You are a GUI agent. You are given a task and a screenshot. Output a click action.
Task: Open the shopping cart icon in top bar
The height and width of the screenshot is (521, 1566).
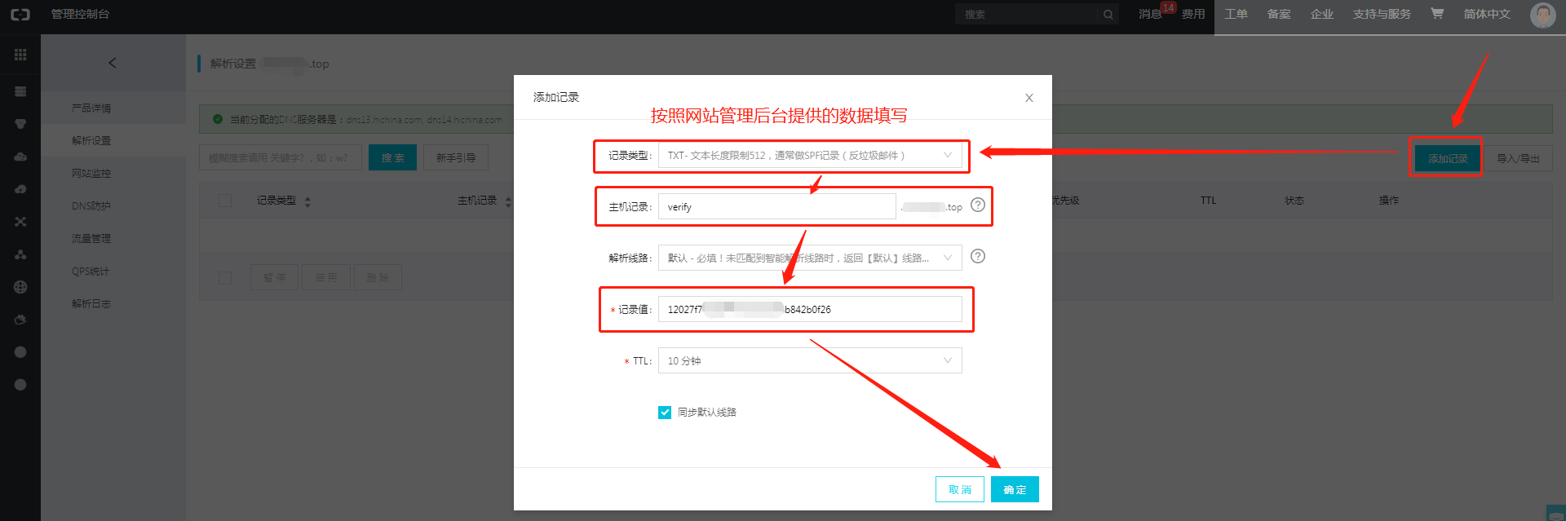click(1437, 14)
